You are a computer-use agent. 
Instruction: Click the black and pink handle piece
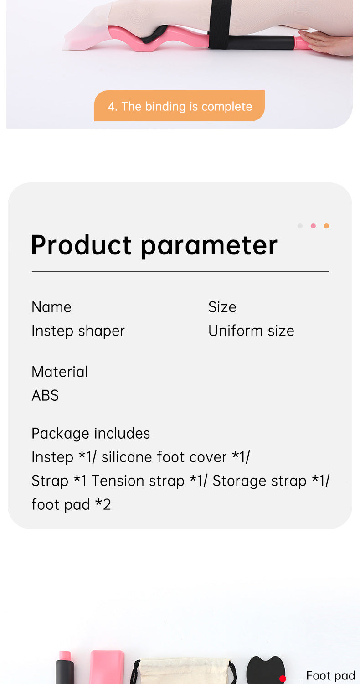pyautogui.click(x=64, y=668)
